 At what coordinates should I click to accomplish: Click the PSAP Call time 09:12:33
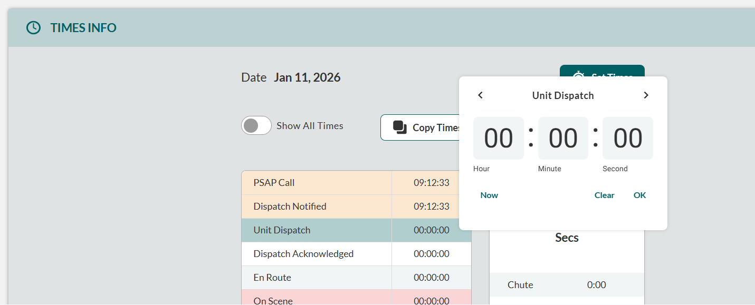point(431,183)
